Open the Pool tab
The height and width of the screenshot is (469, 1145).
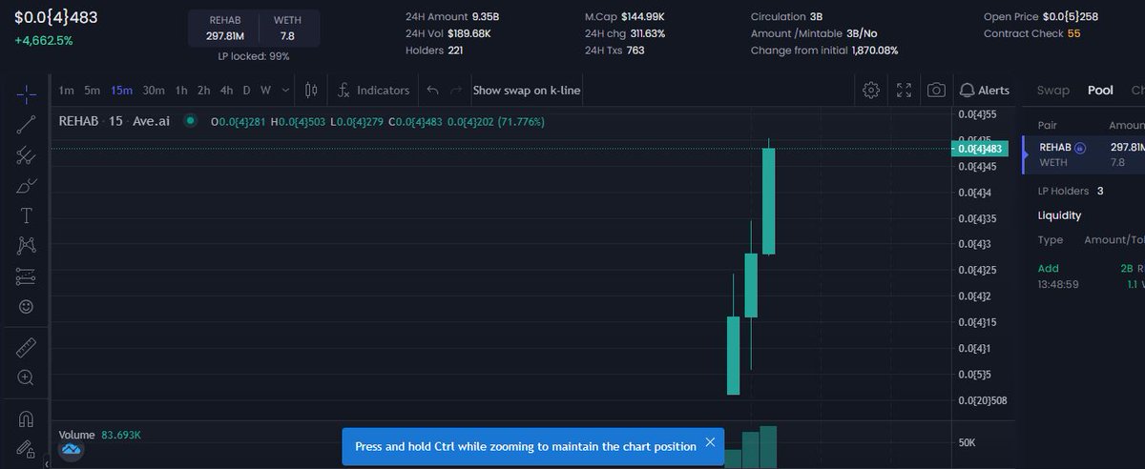pyautogui.click(x=1100, y=91)
